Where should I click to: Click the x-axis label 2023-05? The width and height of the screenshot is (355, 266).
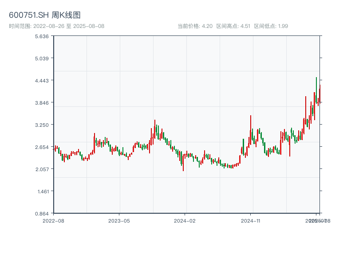point(119,221)
